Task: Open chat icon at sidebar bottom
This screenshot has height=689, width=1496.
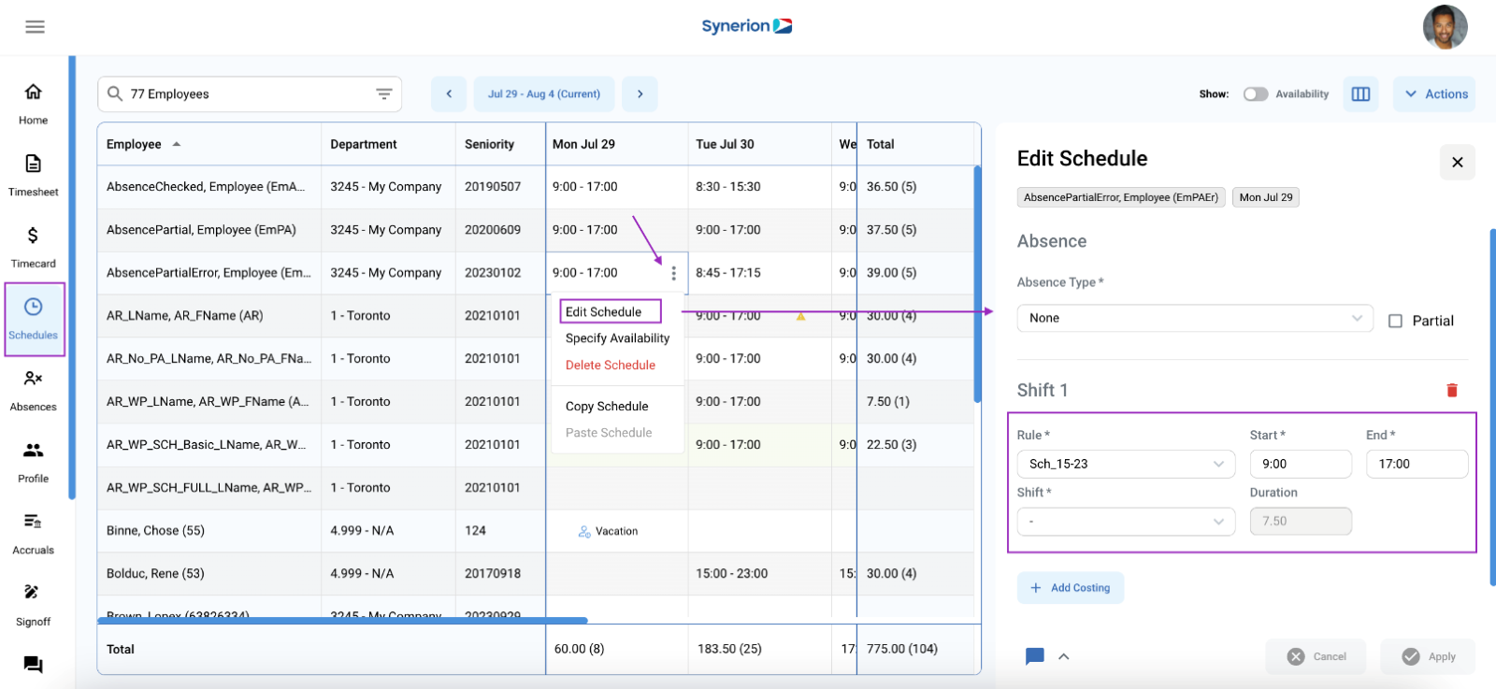Action: [x=33, y=665]
